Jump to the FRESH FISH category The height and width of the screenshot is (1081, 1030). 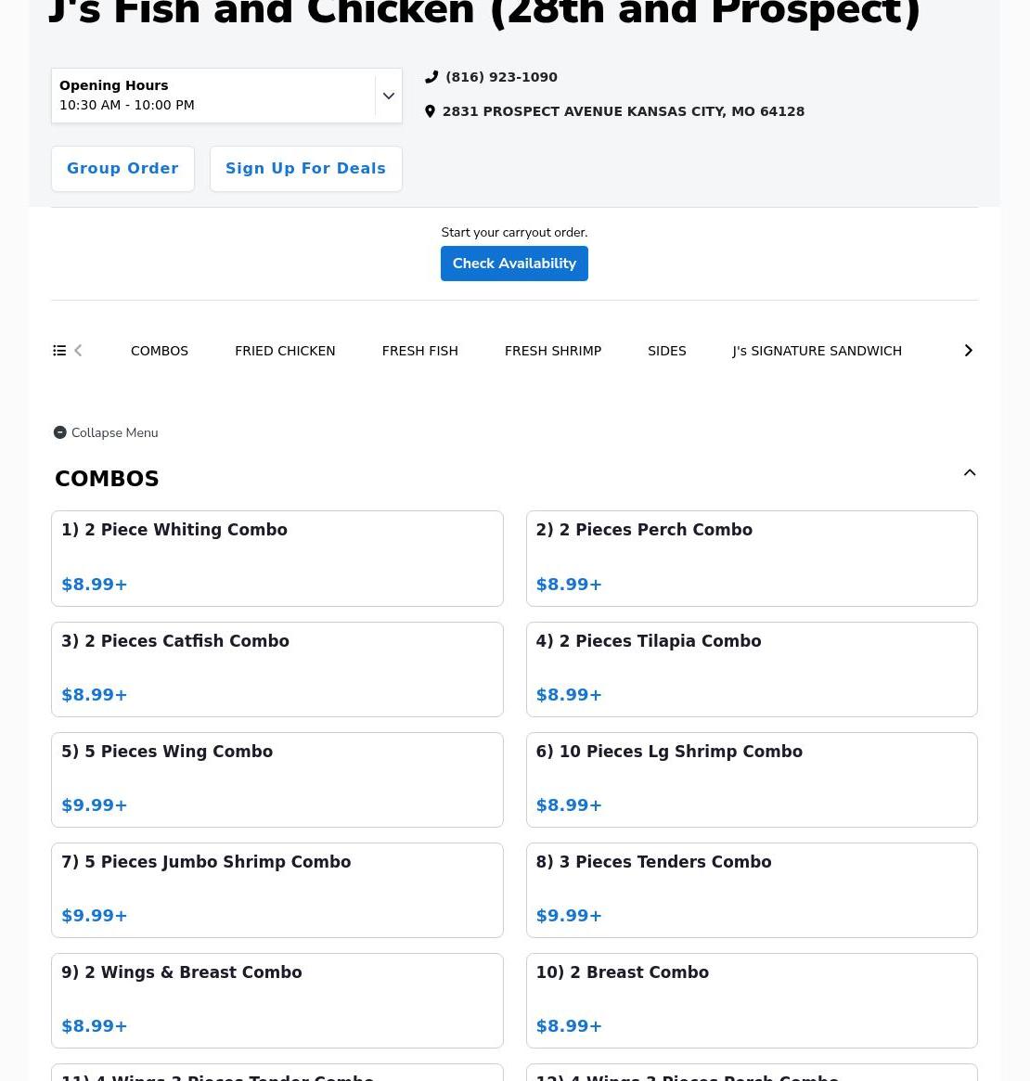pos(419,351)
